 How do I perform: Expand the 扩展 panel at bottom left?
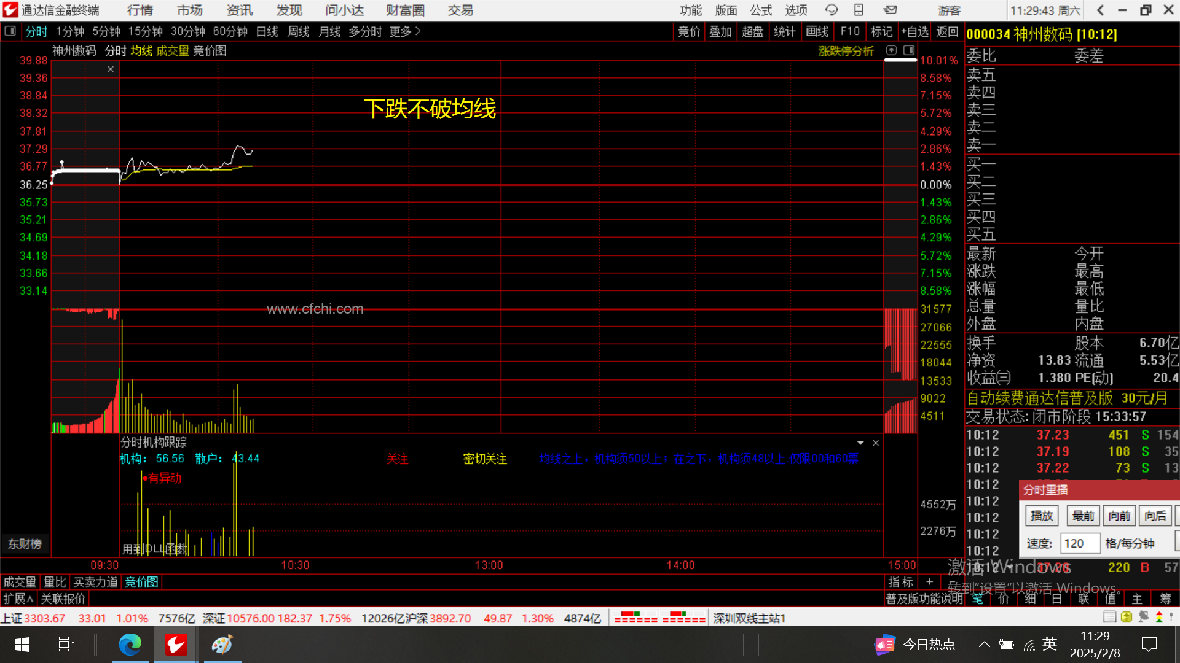pos(18,599)
